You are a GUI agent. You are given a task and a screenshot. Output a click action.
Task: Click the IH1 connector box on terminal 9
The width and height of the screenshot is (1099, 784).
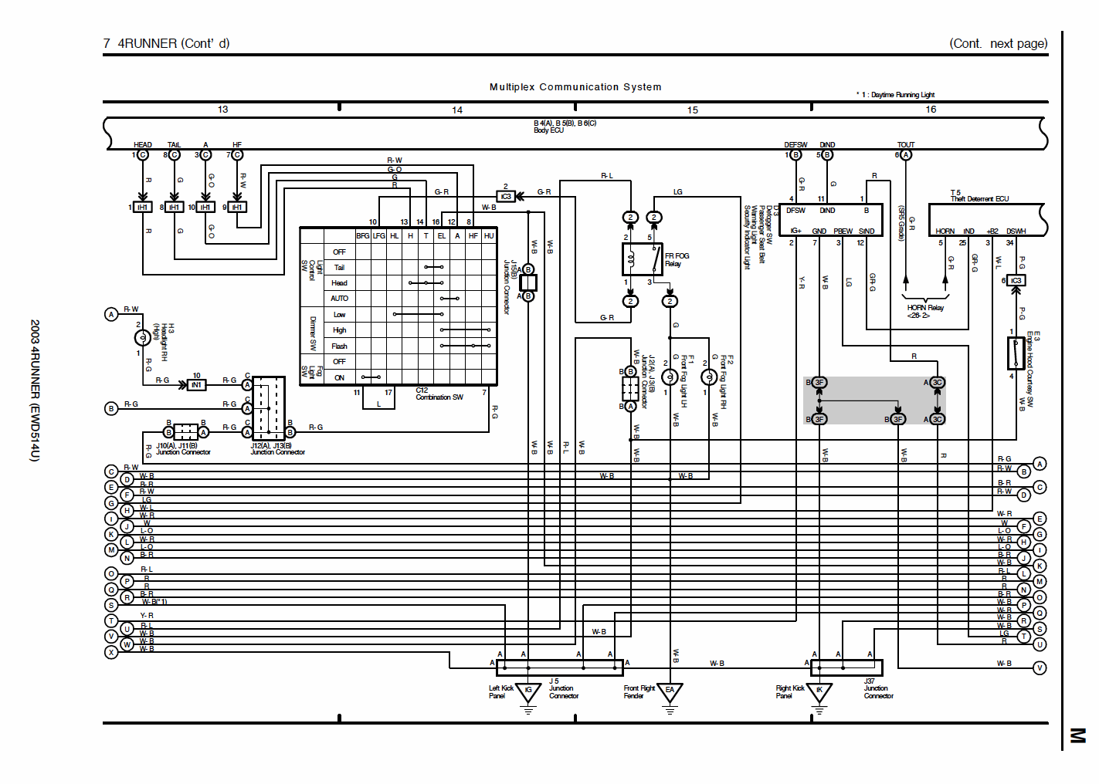point(237,208)
